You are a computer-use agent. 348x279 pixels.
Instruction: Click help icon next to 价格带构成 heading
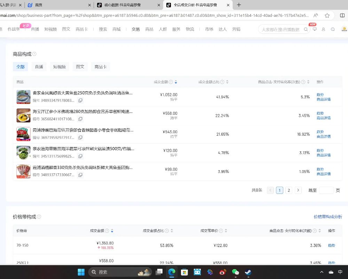click(39, 217)
